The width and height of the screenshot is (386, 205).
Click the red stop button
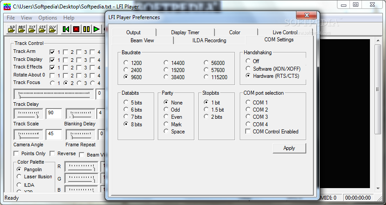(76, 29)
